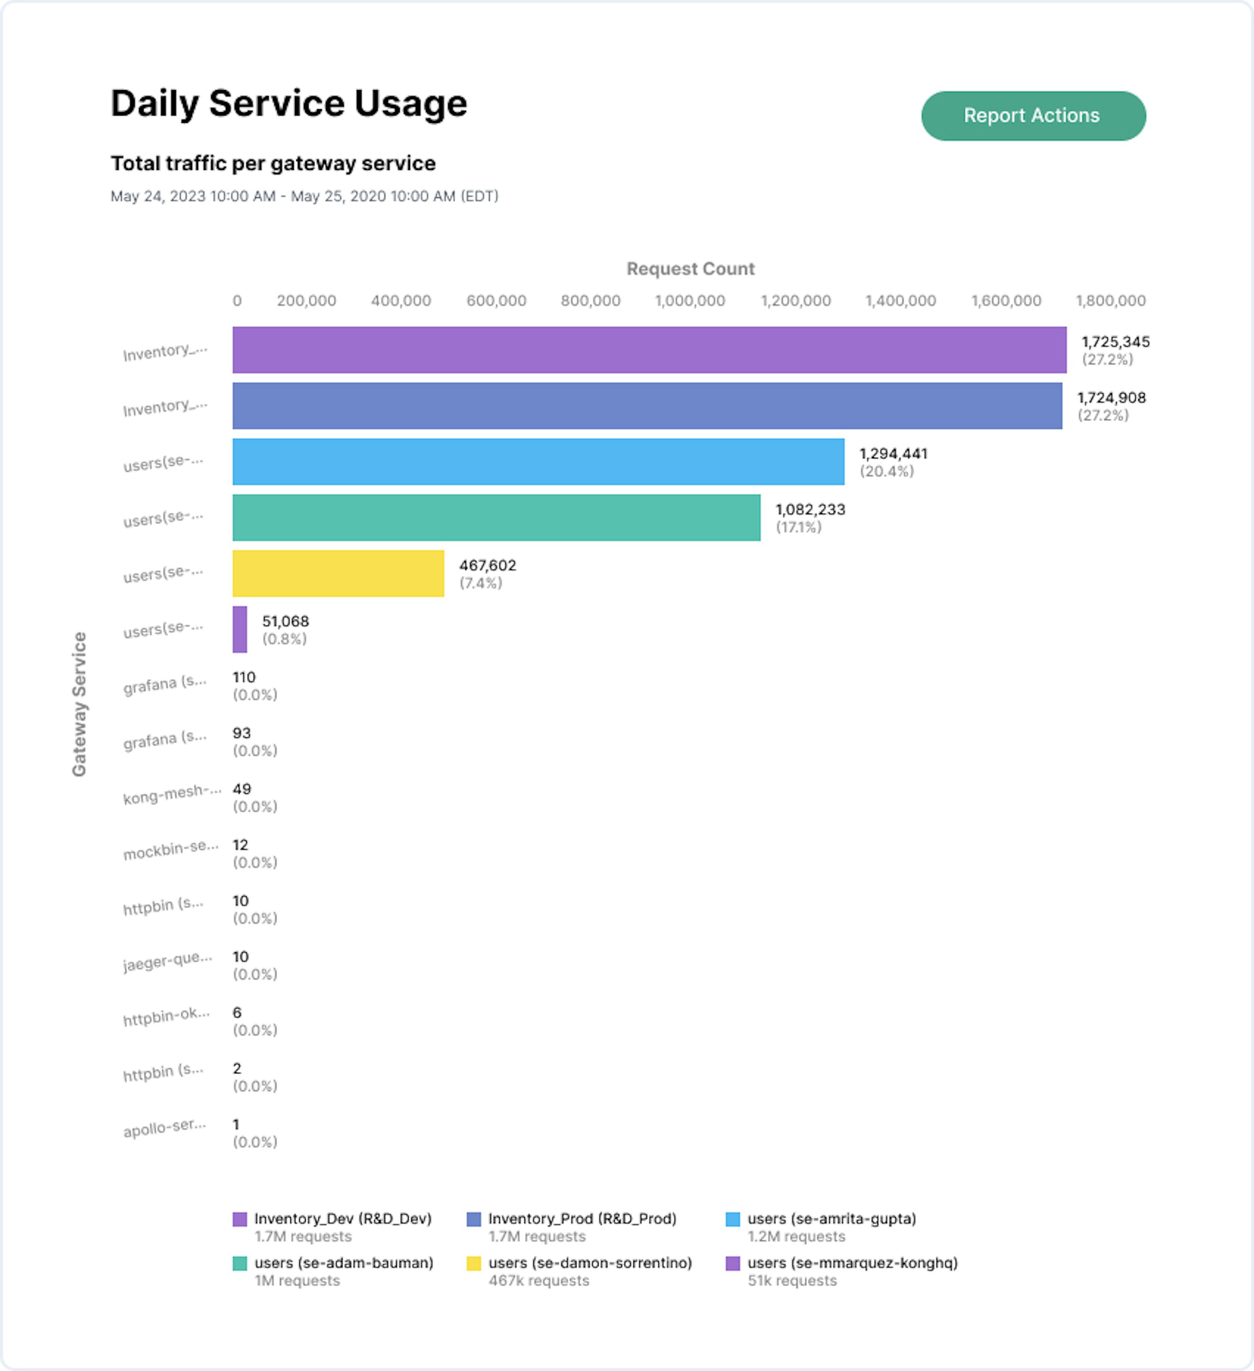1254x1371 pixels.
Task: Select the 1,724,908 requests bar
Action: (647, 406)
